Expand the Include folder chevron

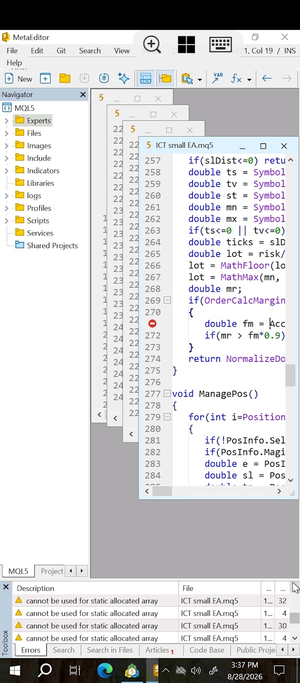(x=6, y=158)
